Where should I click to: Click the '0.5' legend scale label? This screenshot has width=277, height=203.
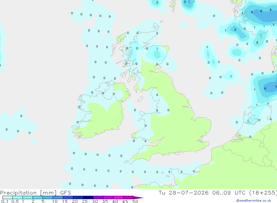pos(15,201)
